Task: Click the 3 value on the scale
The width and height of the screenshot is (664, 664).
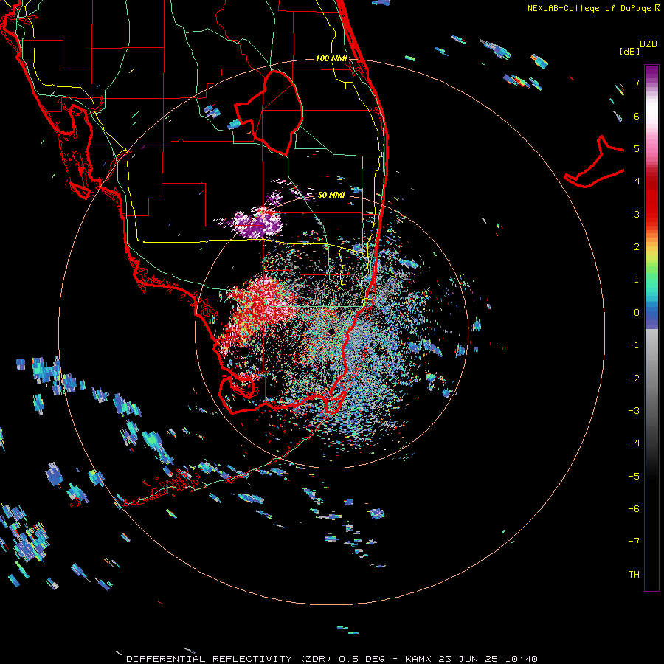Action: click(x=637, y=214)
